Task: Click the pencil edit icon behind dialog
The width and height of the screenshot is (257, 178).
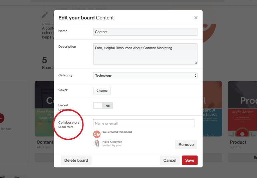Action: pyautogui.click(x=45, y=15)
